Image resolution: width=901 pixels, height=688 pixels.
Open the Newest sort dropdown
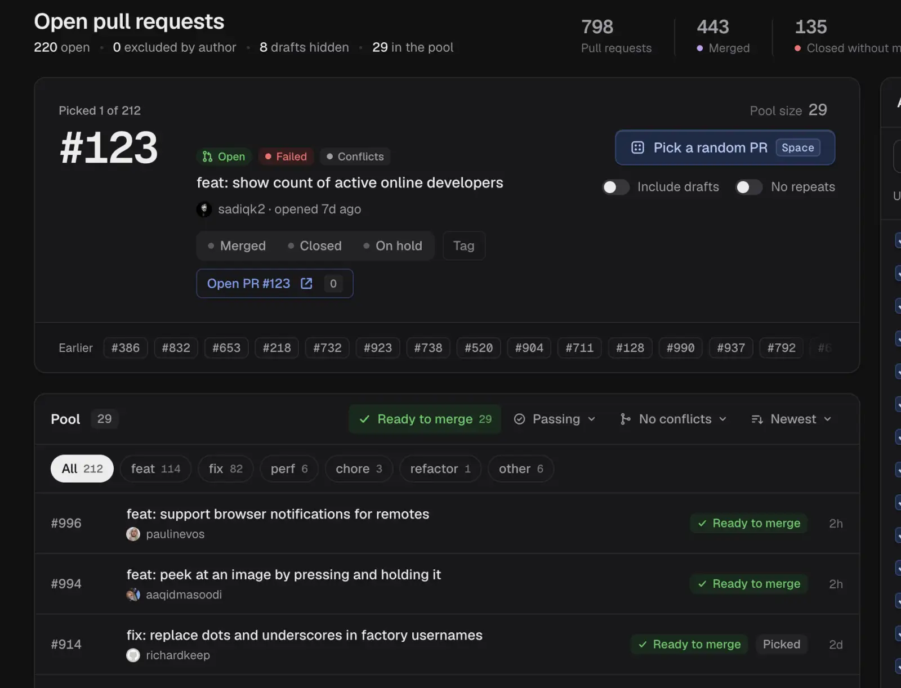point(791,419)
